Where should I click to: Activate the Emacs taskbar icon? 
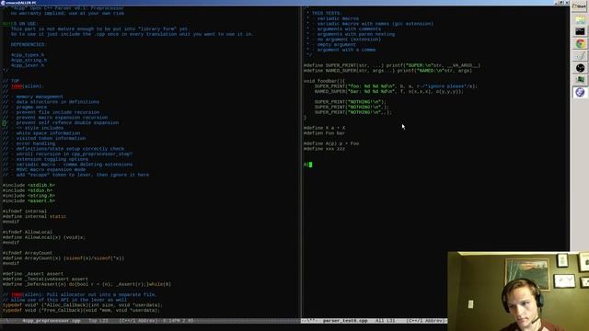pyautogui.click(x=580, y=92)
